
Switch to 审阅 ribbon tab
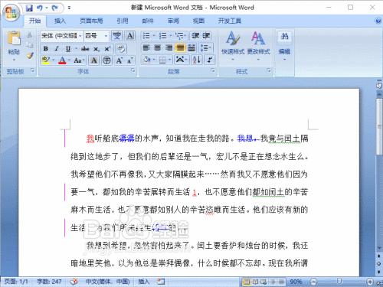tap(173, 21)
